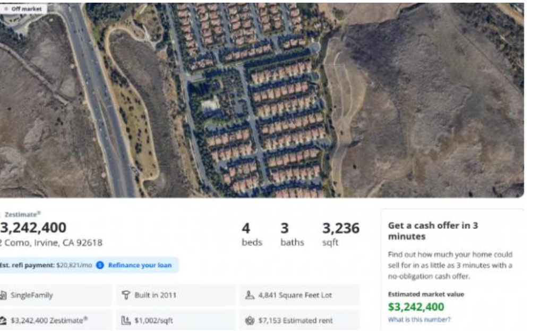Click the Estimated rent icon
Screen dimensions: 540x335
[250, 320]
